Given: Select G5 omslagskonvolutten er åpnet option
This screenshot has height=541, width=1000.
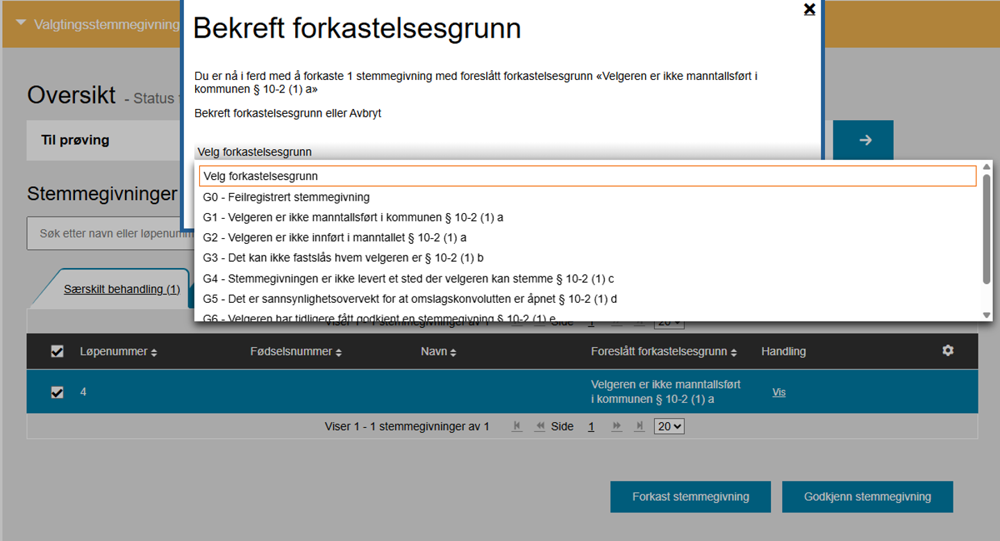Looking at the screenshot, I should pyautogui.click(x=410, y=299).
